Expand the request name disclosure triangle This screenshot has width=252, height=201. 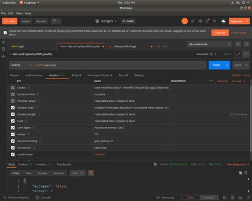[x=11, y=54]
